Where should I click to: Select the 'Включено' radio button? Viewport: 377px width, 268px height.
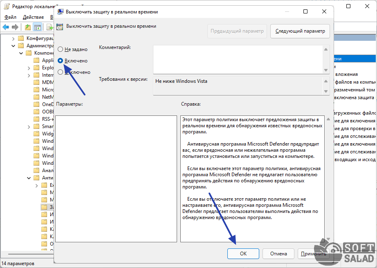(61, 61)
